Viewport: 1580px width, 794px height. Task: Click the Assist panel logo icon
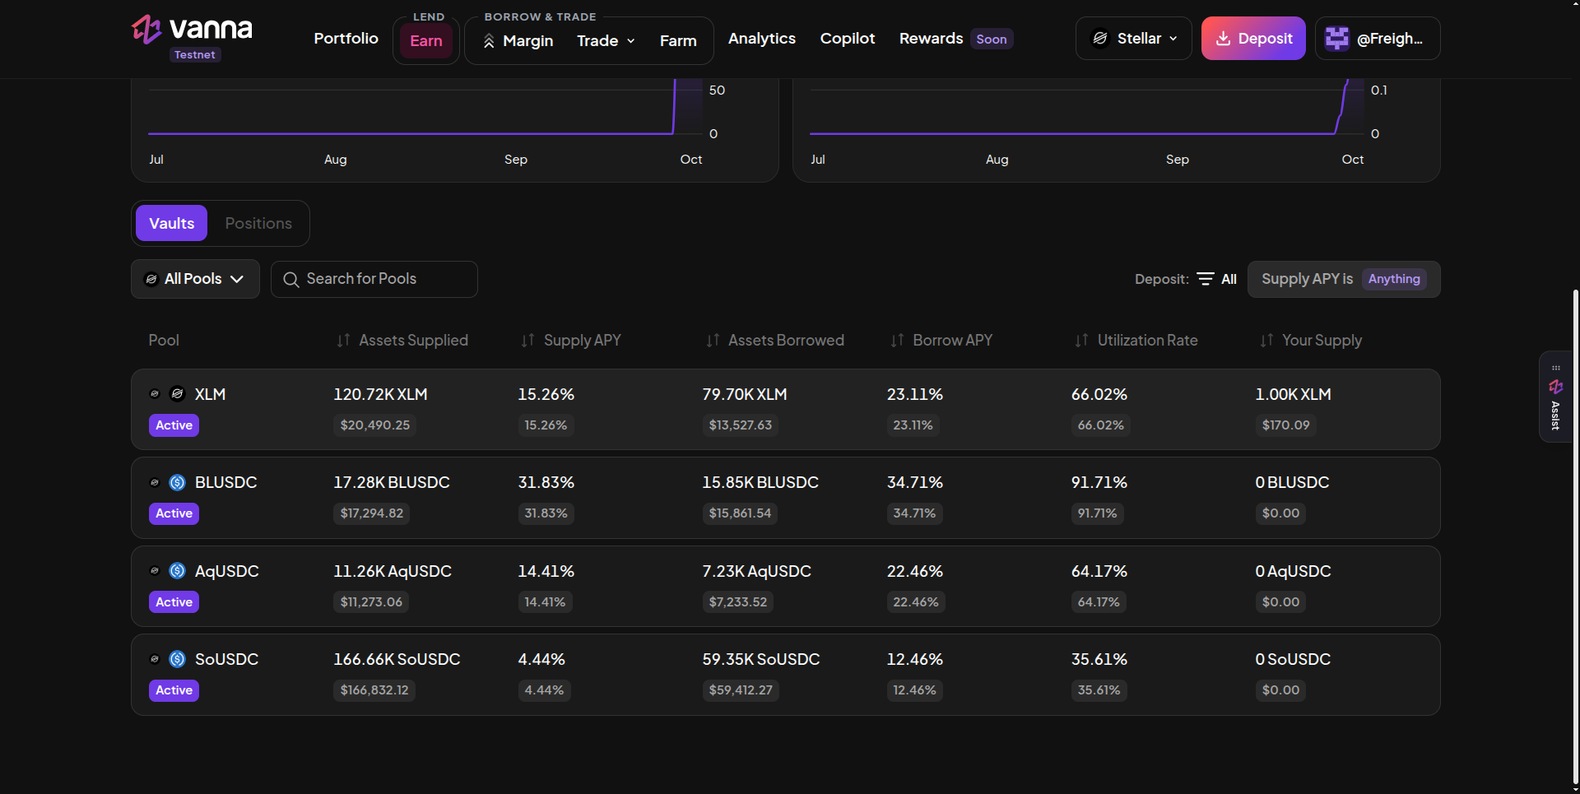(x=1555, y=387)
